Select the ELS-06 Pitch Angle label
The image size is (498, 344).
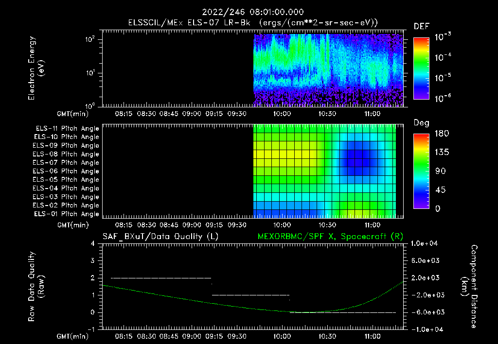pos(66,172)
